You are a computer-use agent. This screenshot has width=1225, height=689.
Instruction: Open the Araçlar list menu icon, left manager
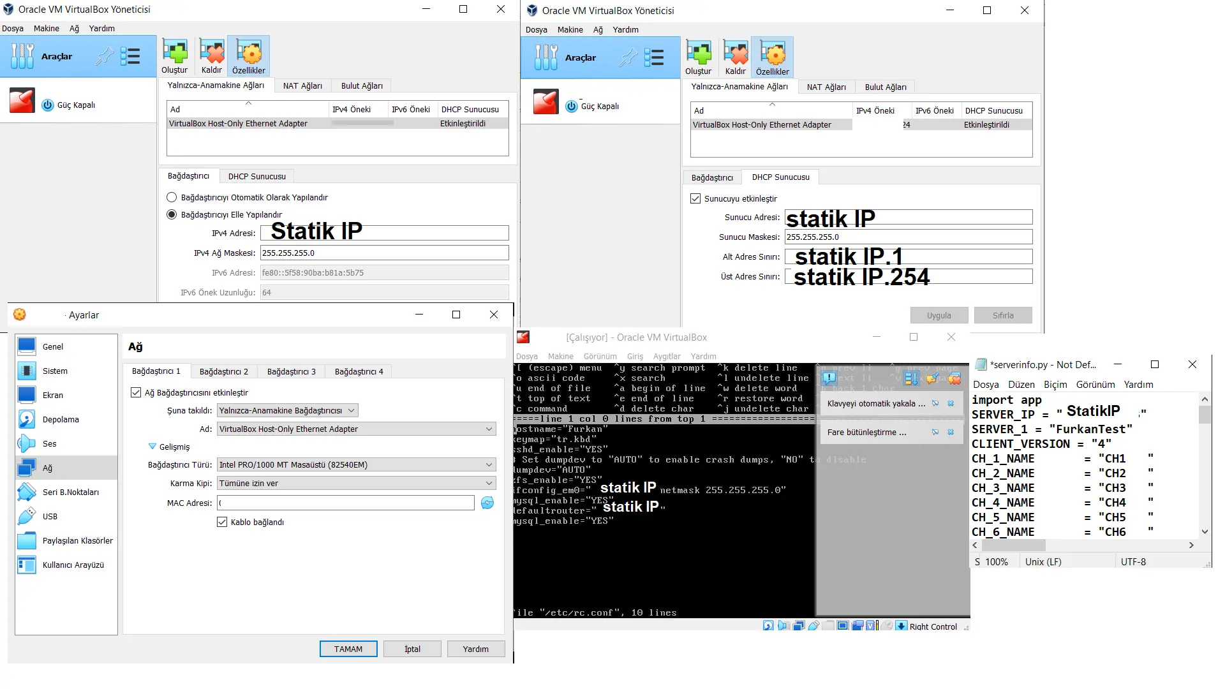click(x=130, y=56)
